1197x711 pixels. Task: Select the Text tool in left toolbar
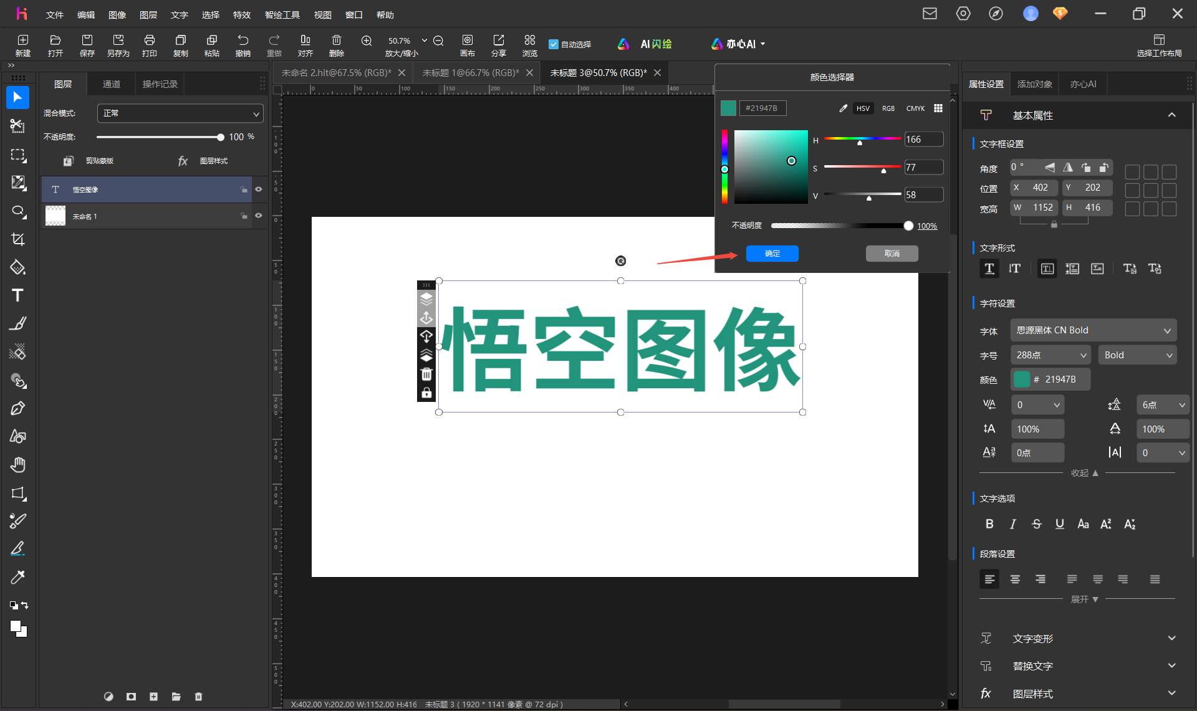point(17,295)
